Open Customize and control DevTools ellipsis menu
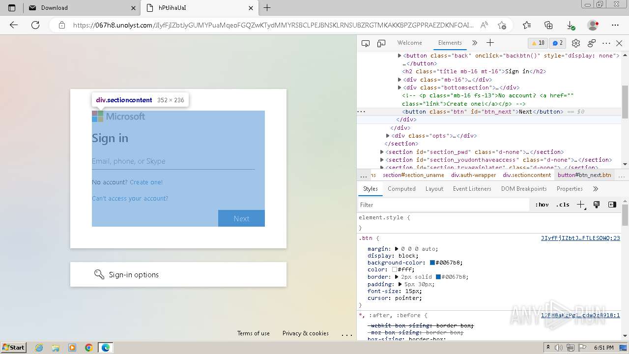 (606, 43)
